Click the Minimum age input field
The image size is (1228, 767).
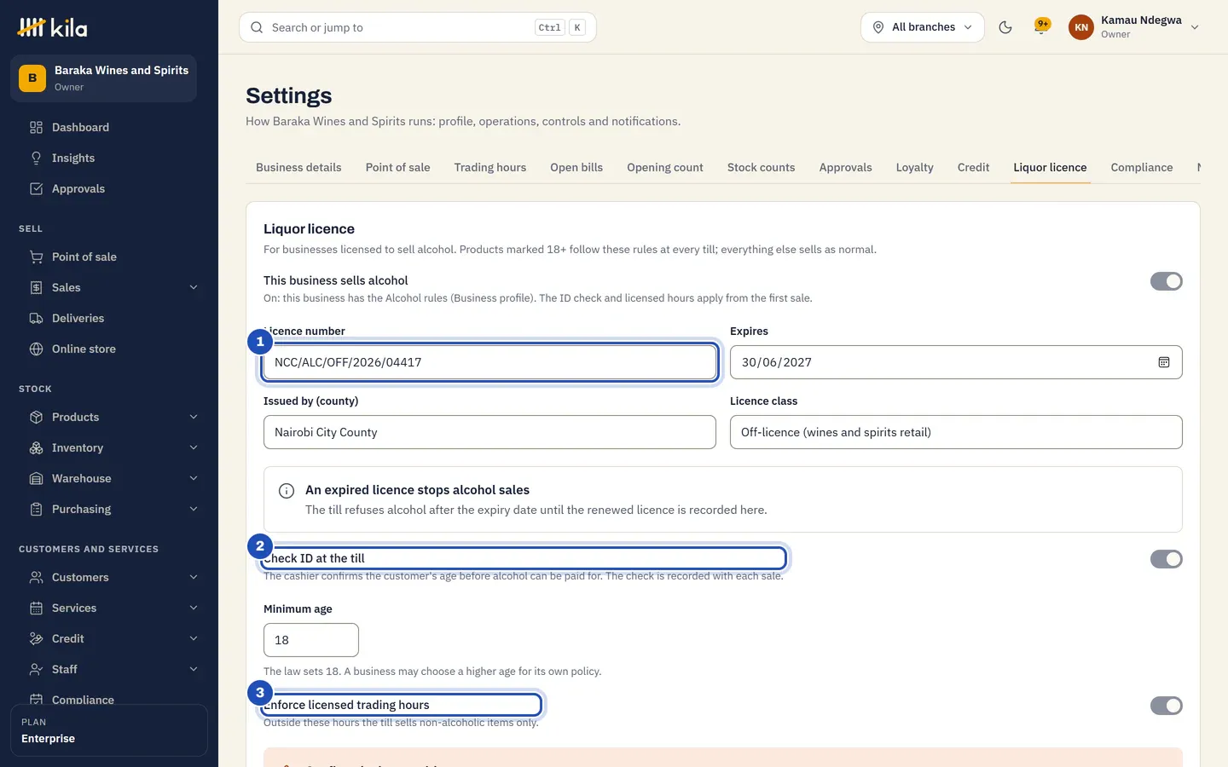(x=311, y=640)
